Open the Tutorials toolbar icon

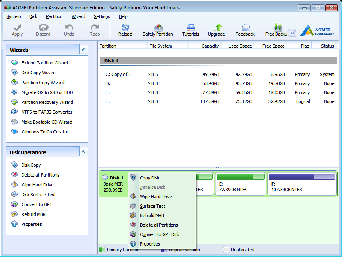(x=191, y=28)
